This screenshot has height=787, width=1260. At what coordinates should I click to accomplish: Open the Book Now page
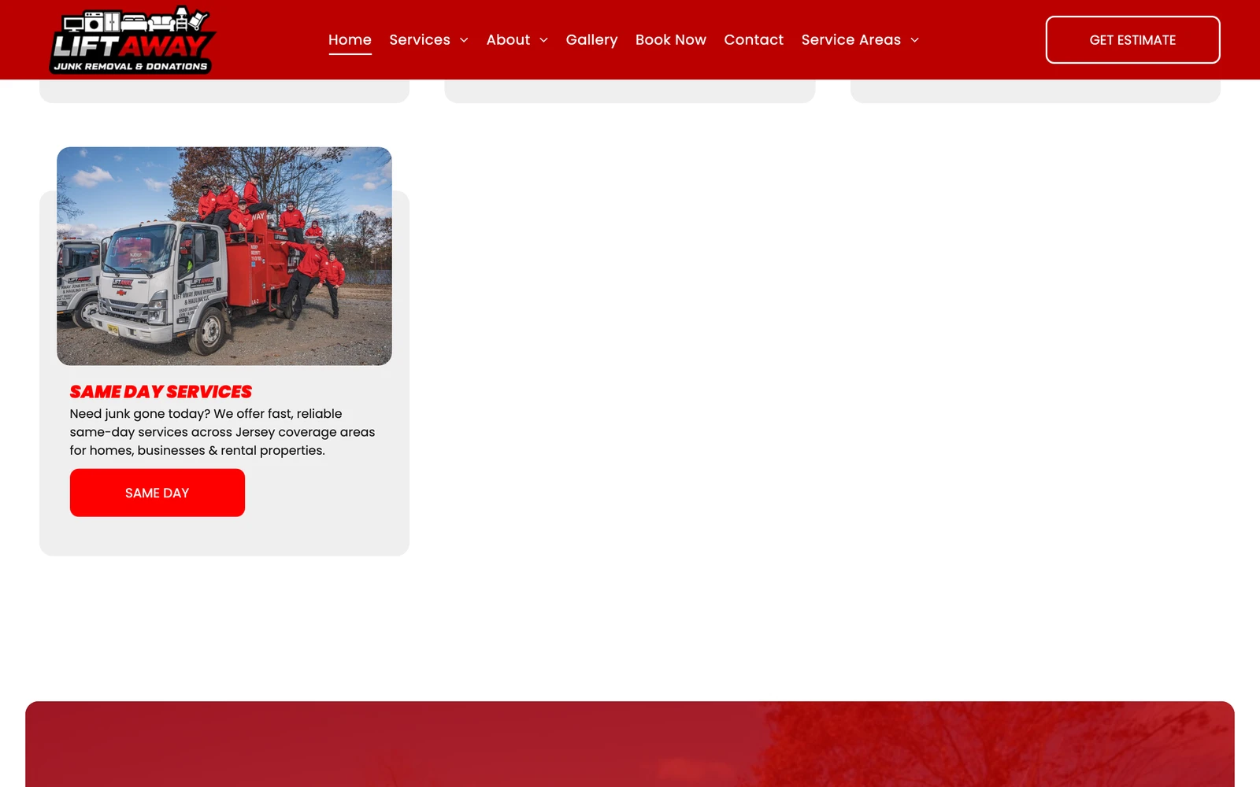[x=671, y=39]
